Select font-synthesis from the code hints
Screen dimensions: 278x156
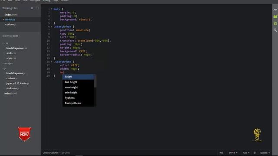[x=78, y=103]
